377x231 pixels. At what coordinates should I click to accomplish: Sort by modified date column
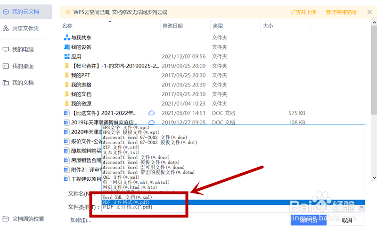(x=172, y=26)
